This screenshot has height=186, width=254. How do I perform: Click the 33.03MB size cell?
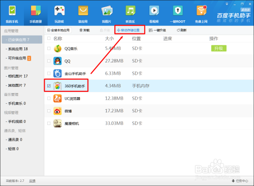[114, 123]
